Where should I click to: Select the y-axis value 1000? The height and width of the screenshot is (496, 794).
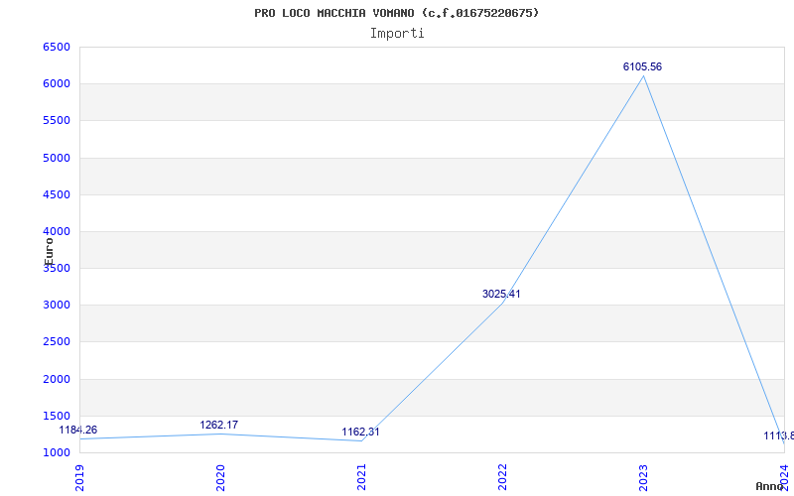point(57,453)
